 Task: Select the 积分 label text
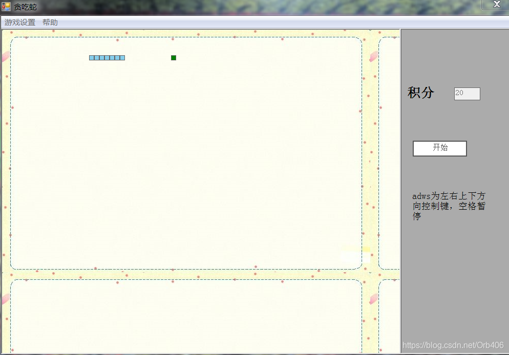tap(422, 93)
